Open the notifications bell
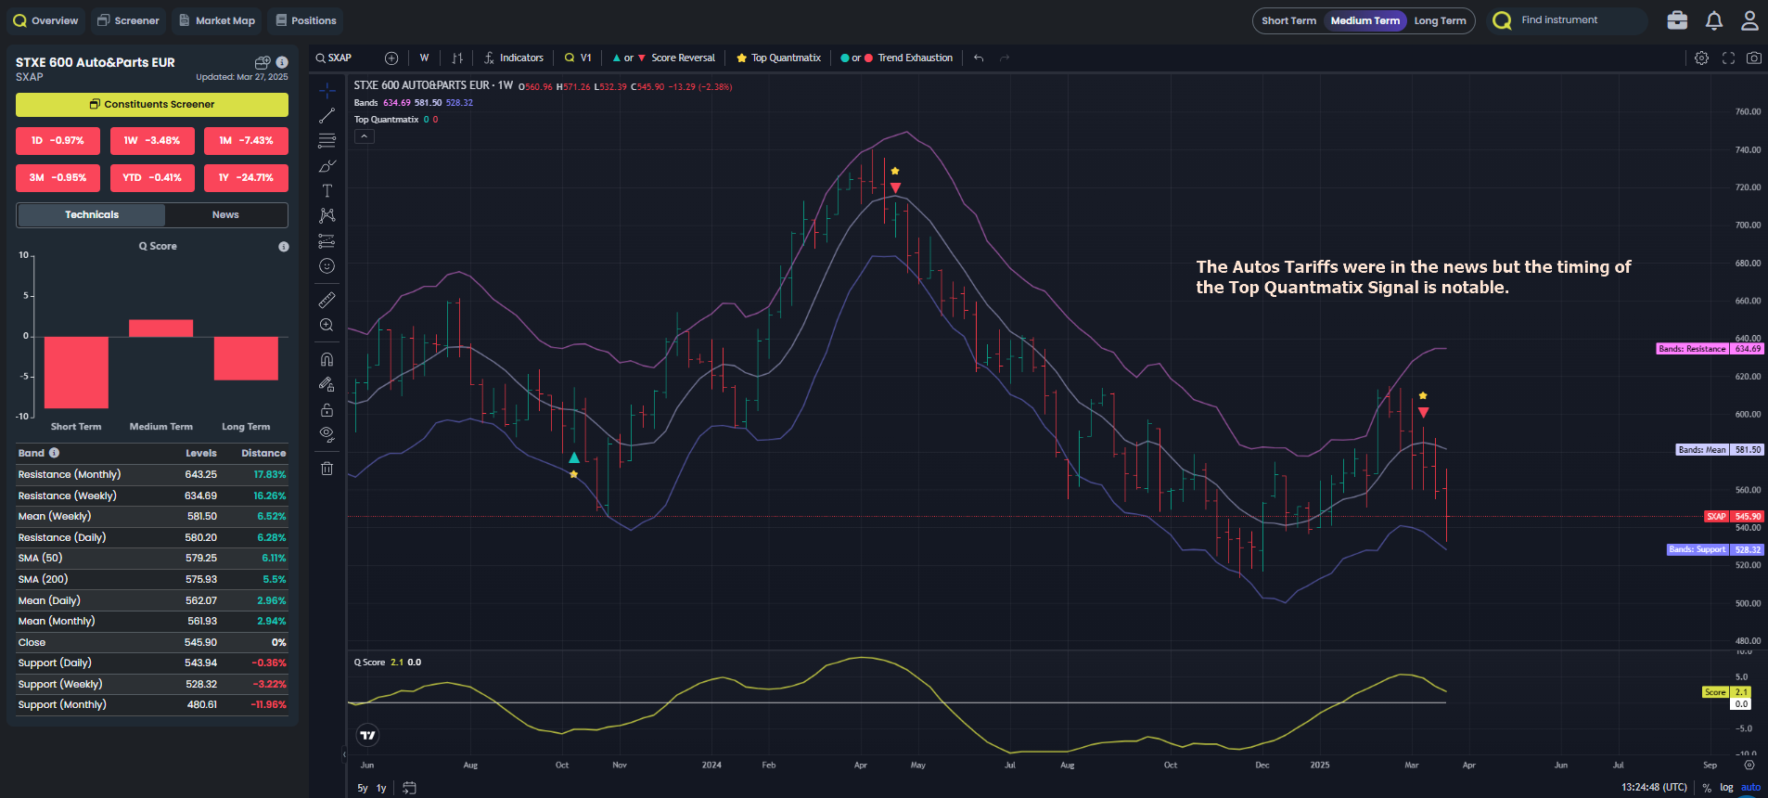The height and width of the screenshot is (798, 1768). [1714, 20]
